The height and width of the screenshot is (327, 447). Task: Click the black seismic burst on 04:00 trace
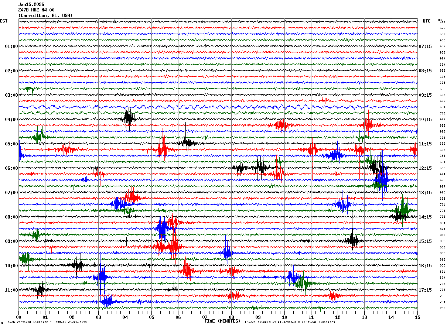(x=129, y=119)
